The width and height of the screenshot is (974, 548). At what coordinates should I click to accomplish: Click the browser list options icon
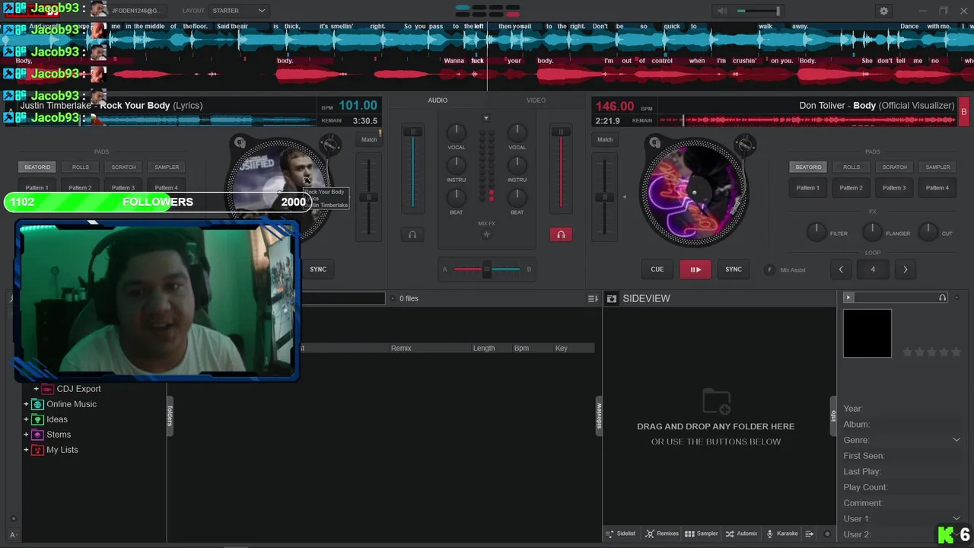(593, 298)
